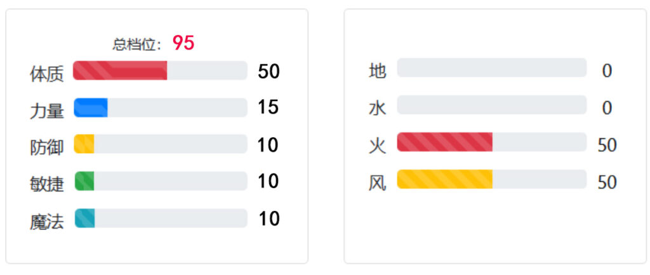Click the green 敏捷 progress bar

tap(84, 181)
